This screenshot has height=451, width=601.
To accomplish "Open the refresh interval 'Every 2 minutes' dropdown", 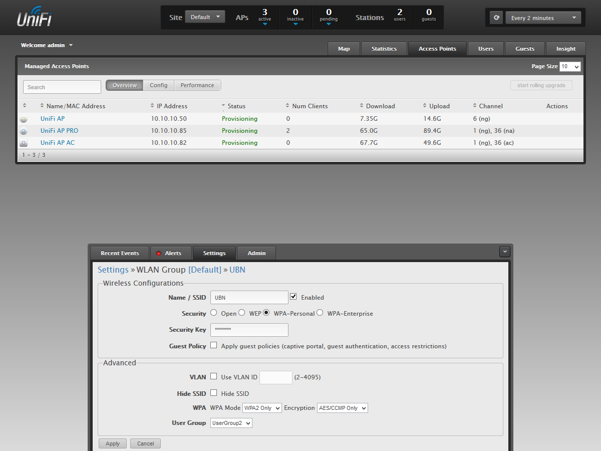I will [x=543, y=18].
